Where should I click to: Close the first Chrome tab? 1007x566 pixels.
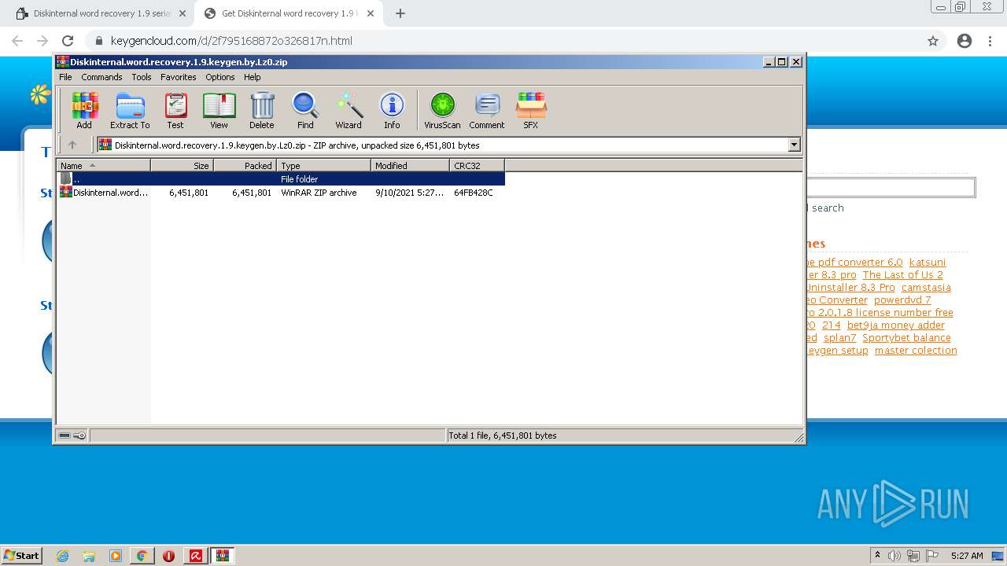pyautogui.click(x=183, y=13)
